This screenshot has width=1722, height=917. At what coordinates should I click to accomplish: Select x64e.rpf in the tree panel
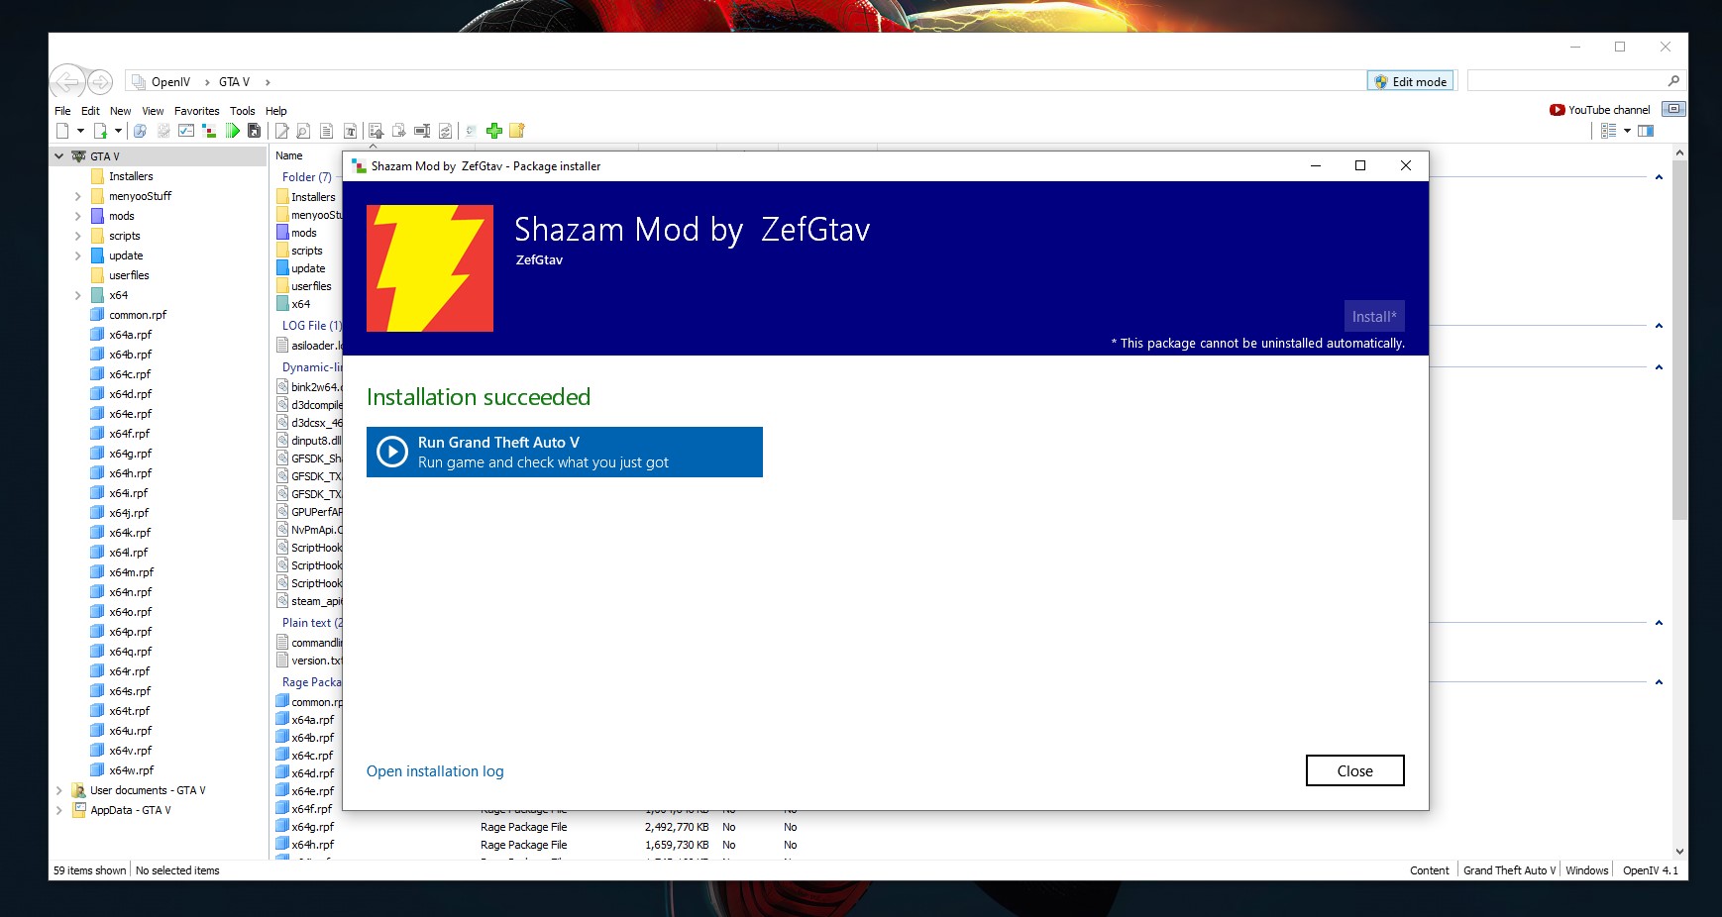(x=130, y=414)
